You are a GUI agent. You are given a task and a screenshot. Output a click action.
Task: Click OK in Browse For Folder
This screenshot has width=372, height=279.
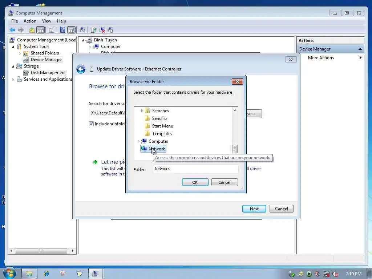pyautogui.click(x=195, y=182)
